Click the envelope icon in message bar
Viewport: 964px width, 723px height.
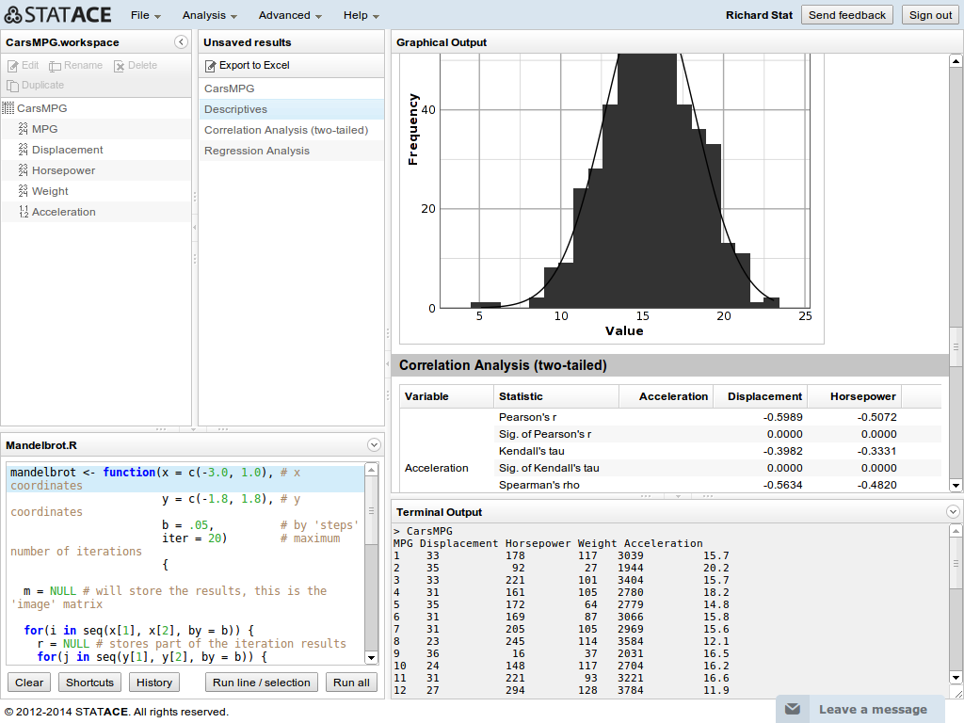click(x=794, y=709)
